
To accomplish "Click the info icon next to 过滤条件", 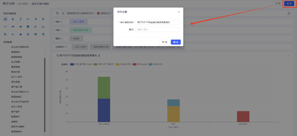I will pos(65,47).
